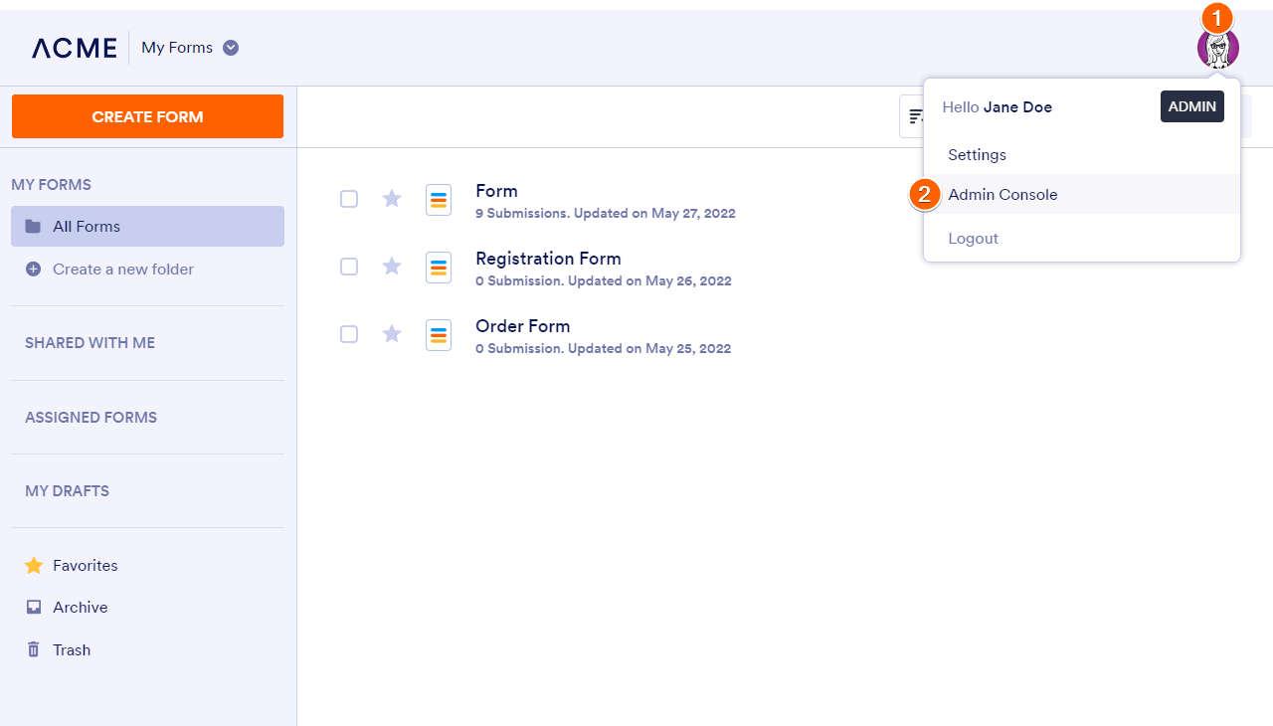The height and width of the screenshot is (726, 1273).
Task: Log out using the Logout option
Action: (973, 239)
